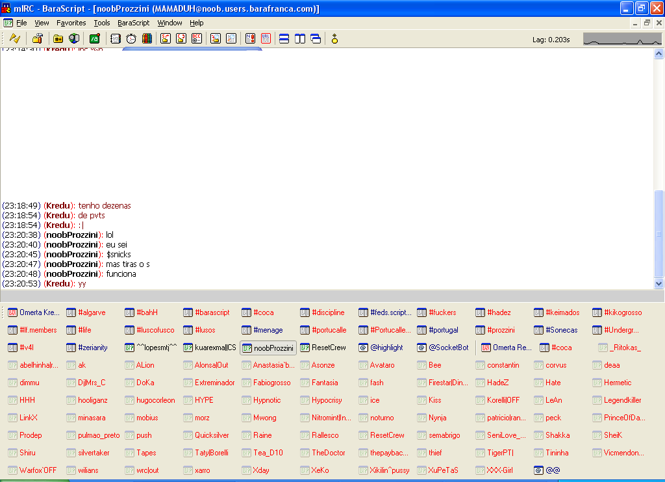Click the Timer clock toolbar icon

(x=131, y=38)
